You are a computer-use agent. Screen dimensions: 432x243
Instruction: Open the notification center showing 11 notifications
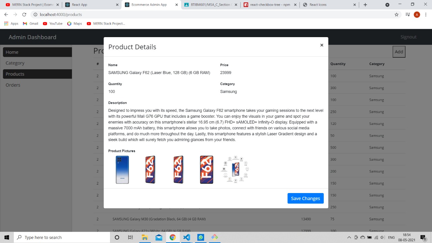[x=423, y=237]
